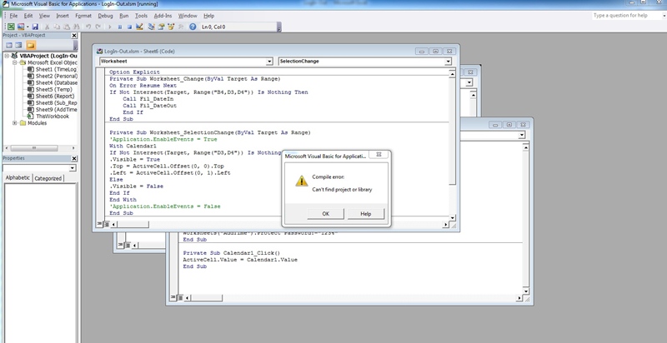The image size is (667, 343).
Task: Click the Save icon in the toolbar
Action: pos(33,27)
